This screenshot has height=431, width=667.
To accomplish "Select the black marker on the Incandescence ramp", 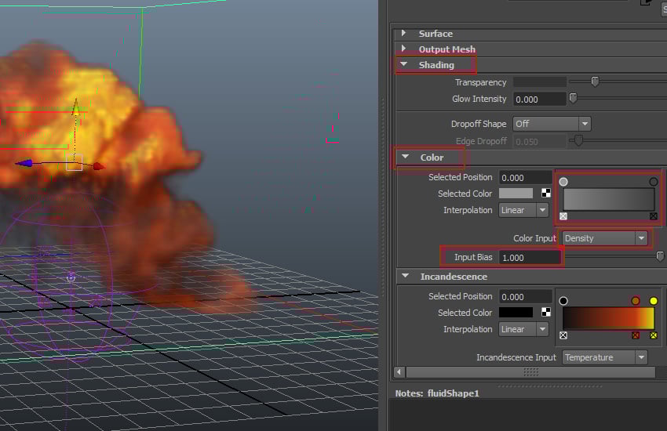I will click(563, 301).
